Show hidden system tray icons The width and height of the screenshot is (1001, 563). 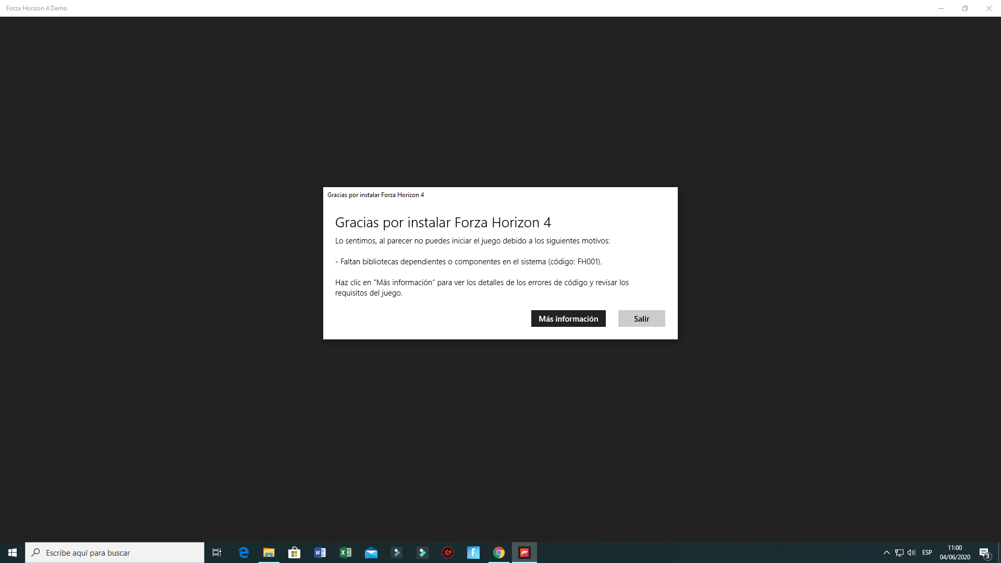[x=886, y=553]
